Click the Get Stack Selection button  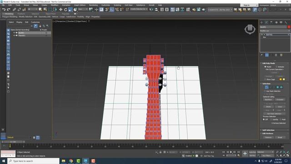click(274, 114)
